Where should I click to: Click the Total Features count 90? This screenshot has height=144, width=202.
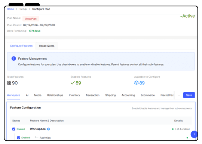15,83
